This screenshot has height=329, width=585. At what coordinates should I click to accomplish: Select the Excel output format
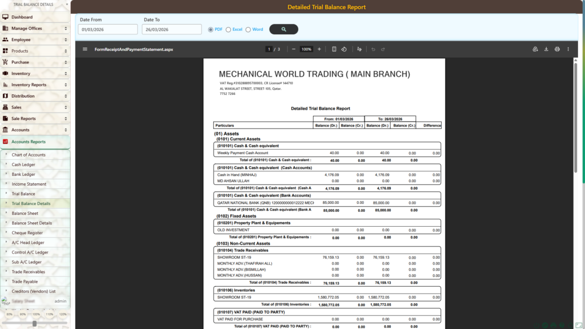tap(229, 29)
